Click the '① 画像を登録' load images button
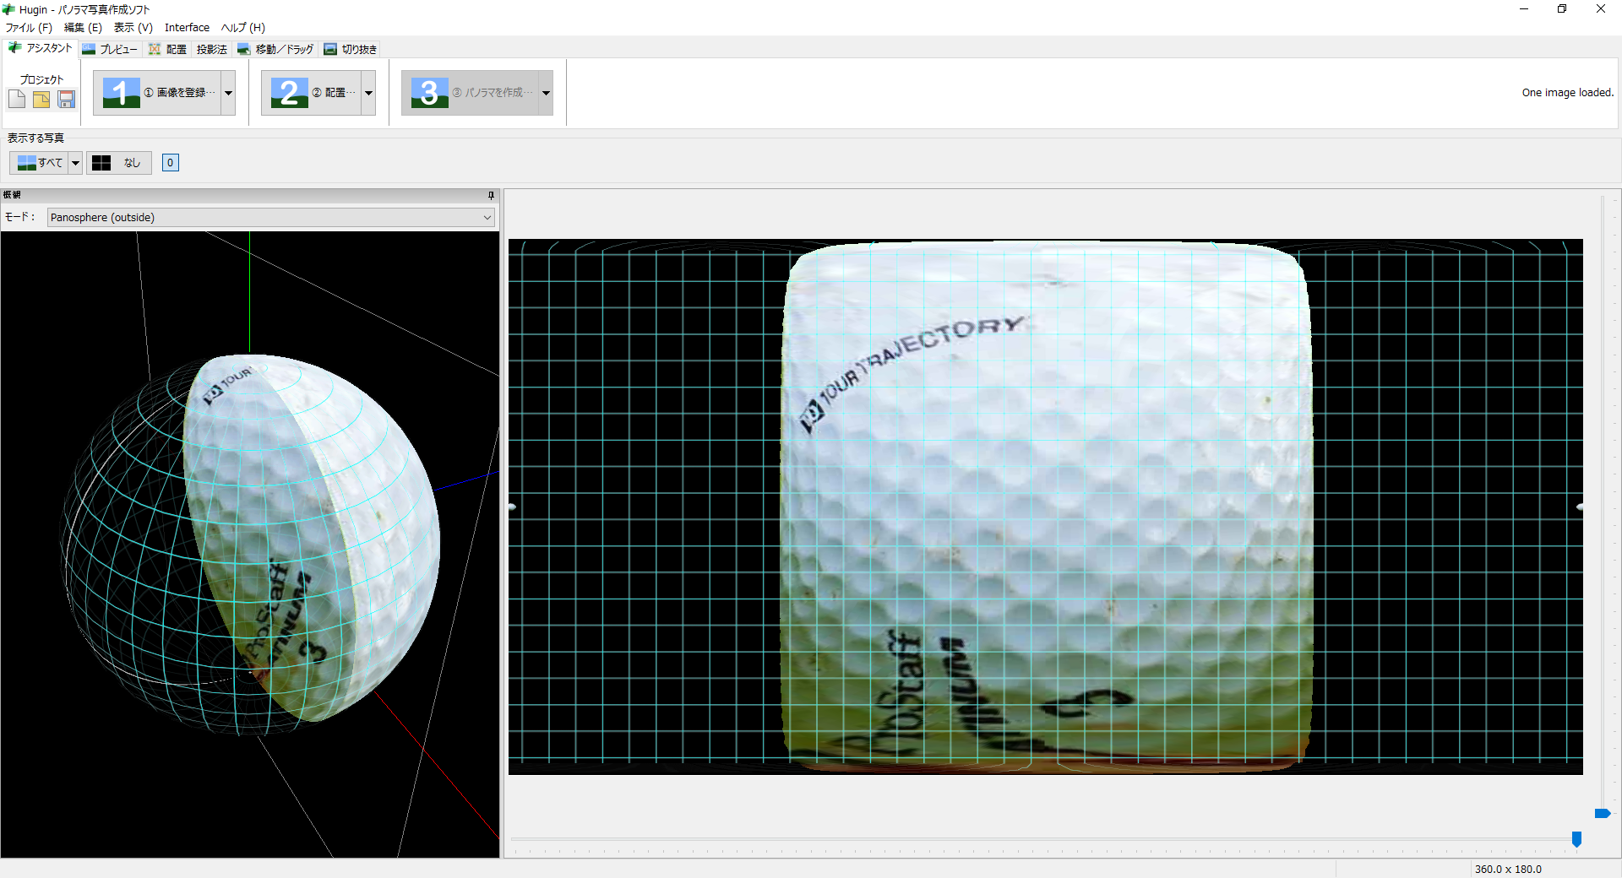This screenshot has width=1622, height=878. click(158, 93)
